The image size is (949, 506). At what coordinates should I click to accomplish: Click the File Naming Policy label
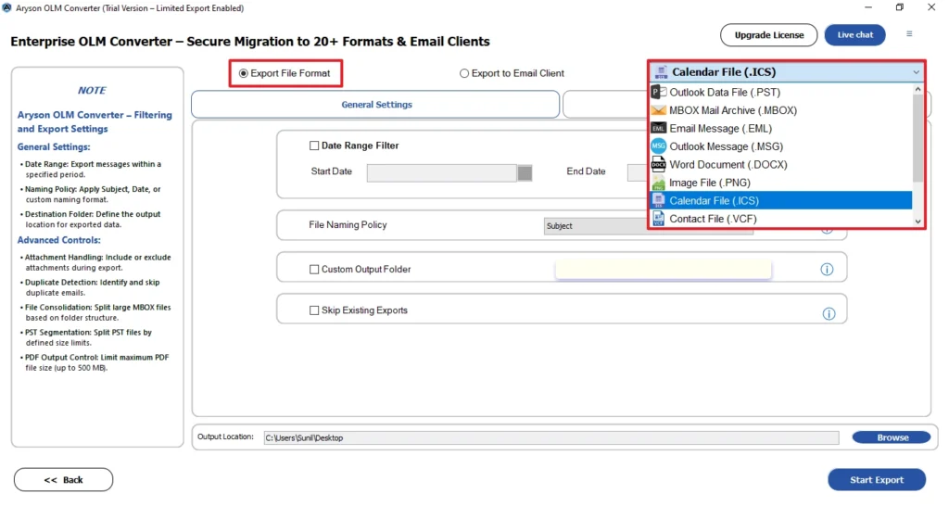point(348,224)
